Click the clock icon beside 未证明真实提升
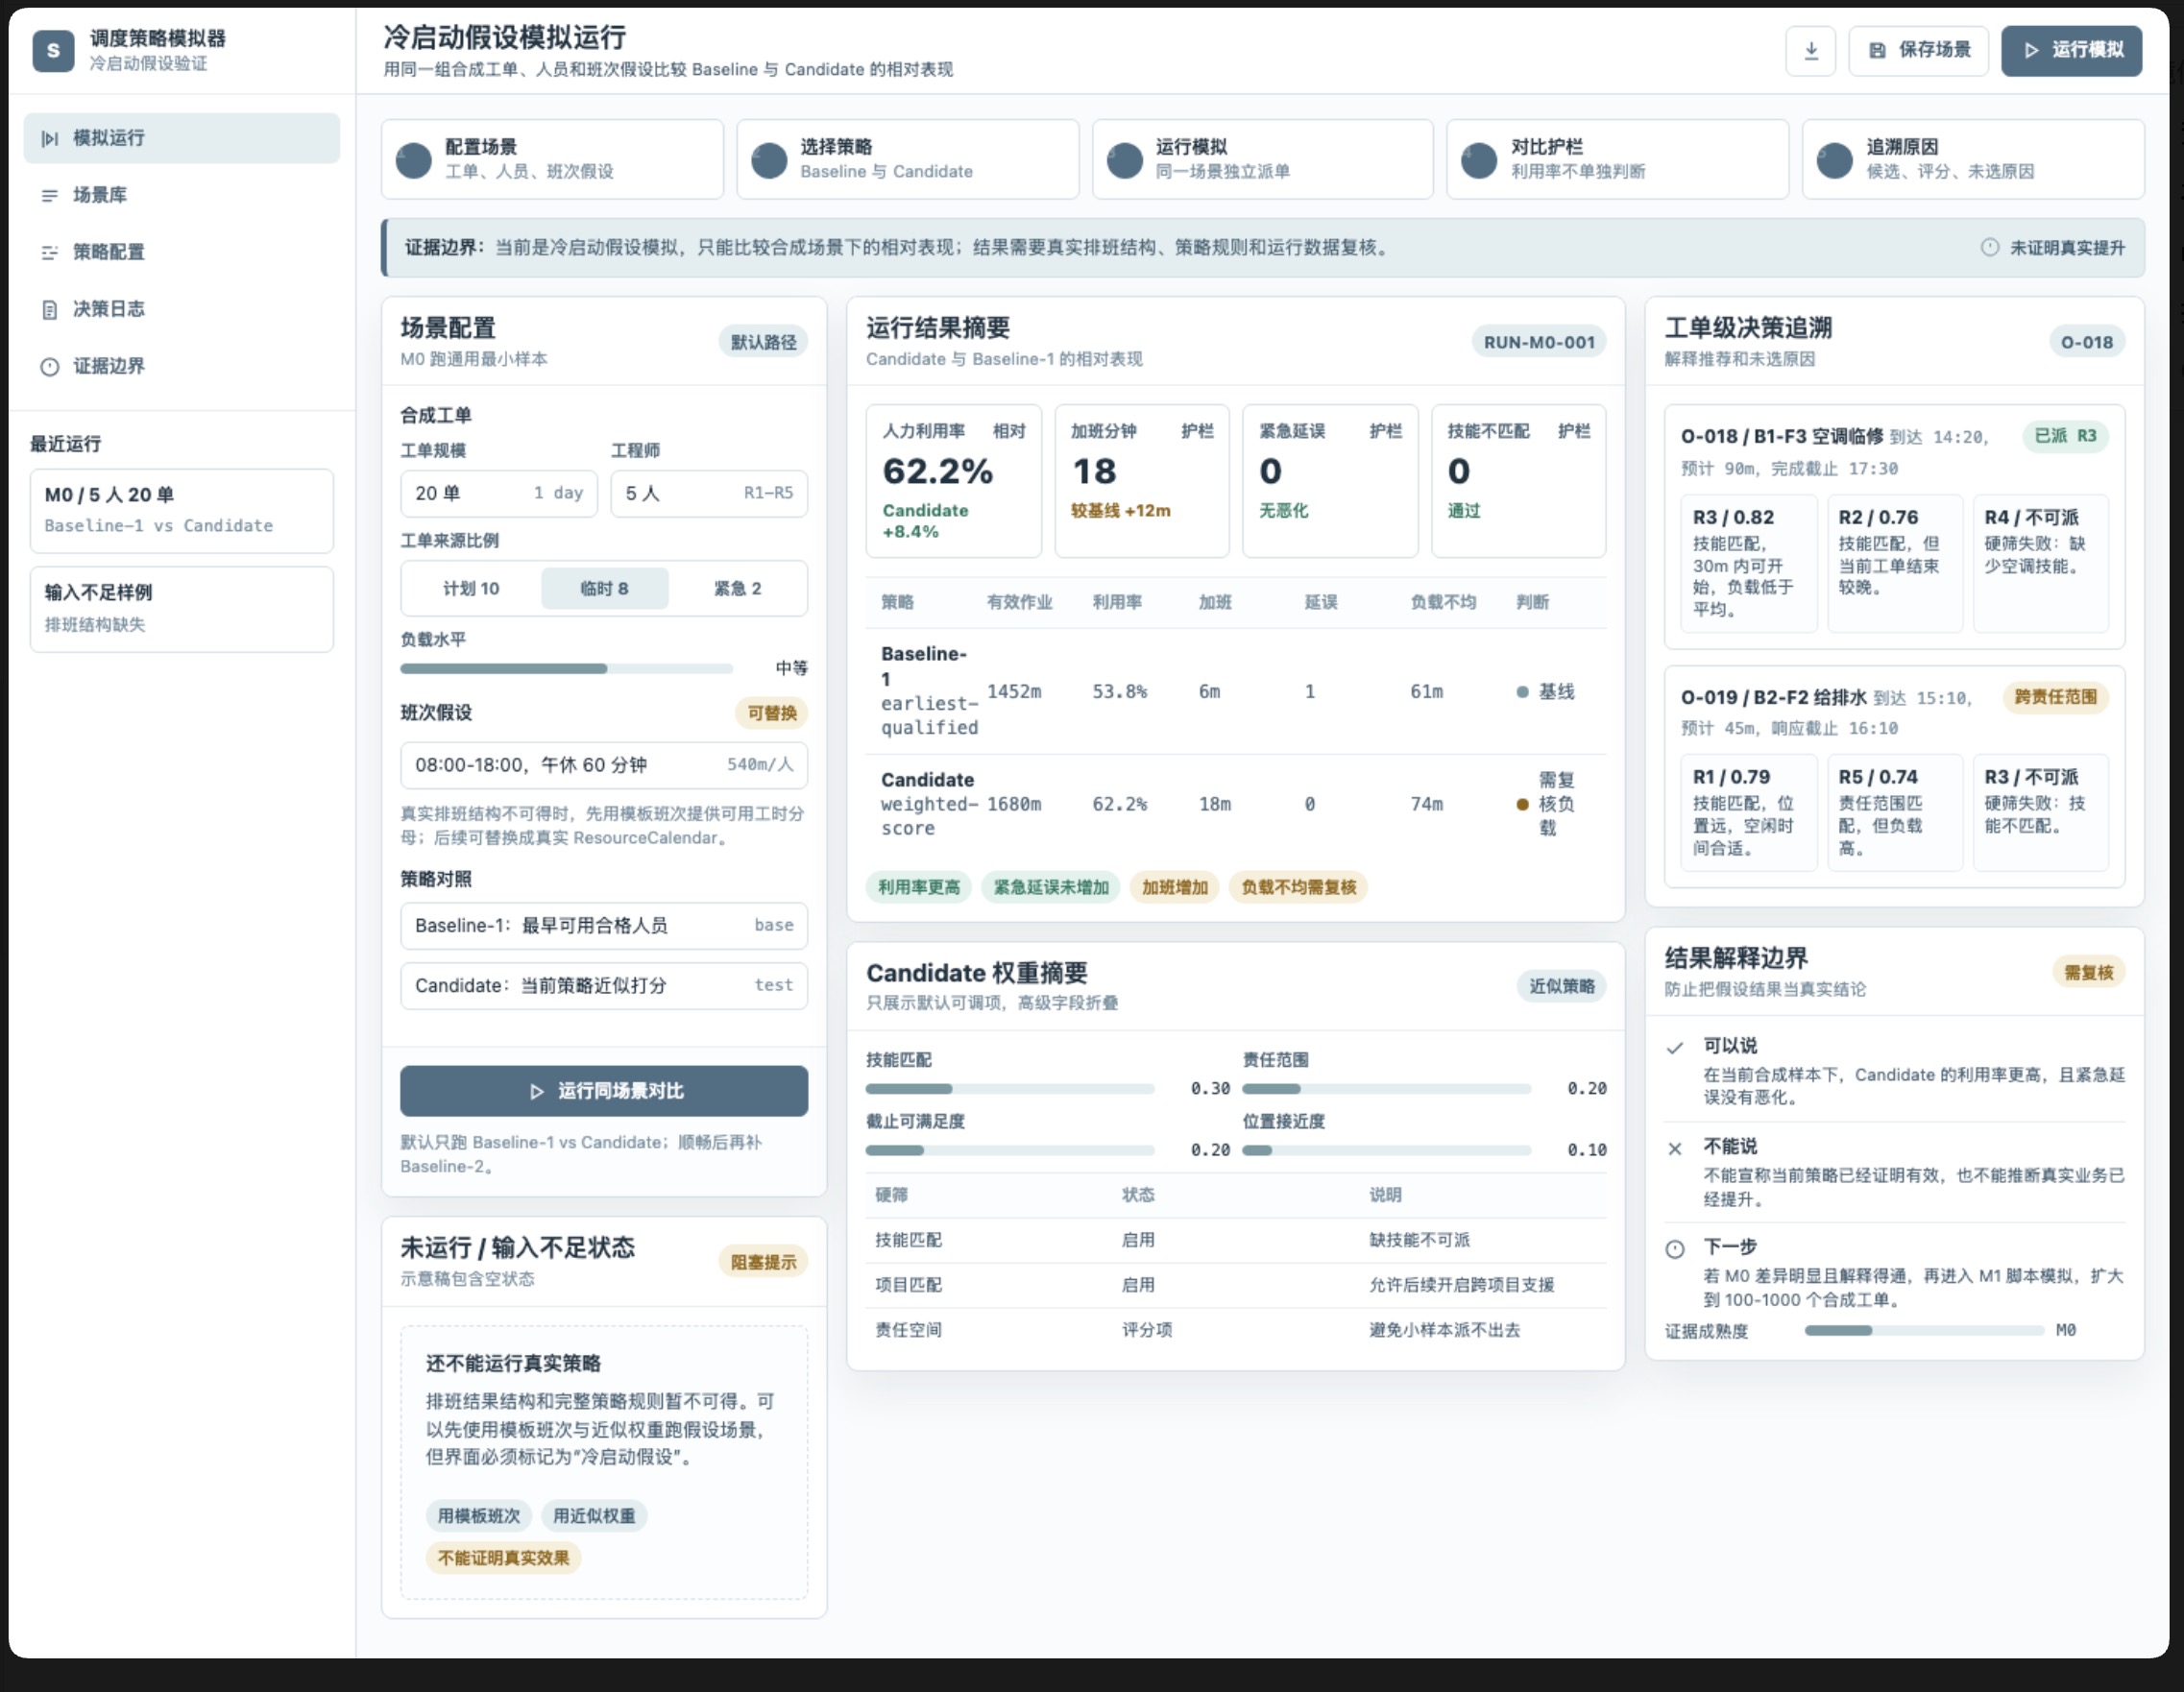This screenshot has width=2184, height=1692. point(1989,247)
